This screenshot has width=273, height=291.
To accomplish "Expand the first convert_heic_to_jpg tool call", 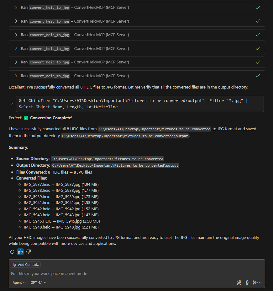I will tap(16, 8).
